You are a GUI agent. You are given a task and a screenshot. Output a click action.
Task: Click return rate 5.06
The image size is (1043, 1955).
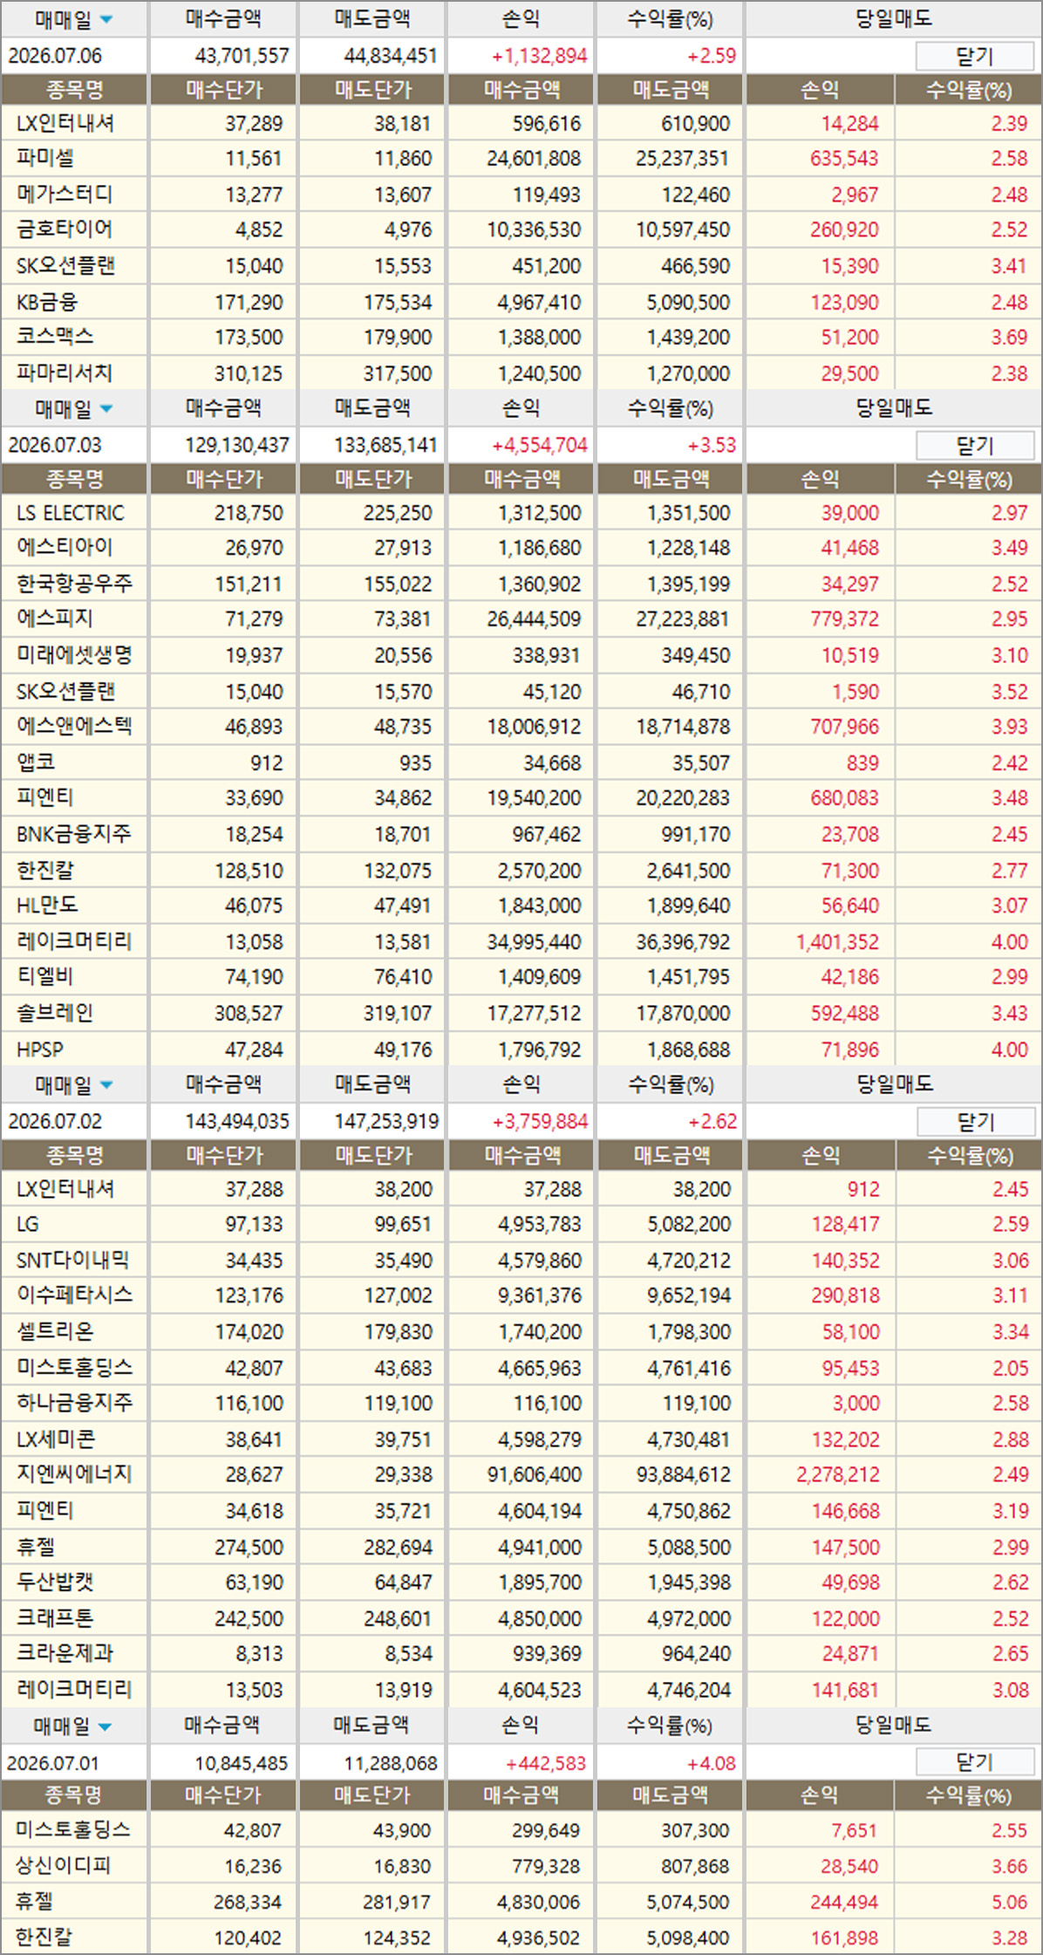pos(1009,1903)
